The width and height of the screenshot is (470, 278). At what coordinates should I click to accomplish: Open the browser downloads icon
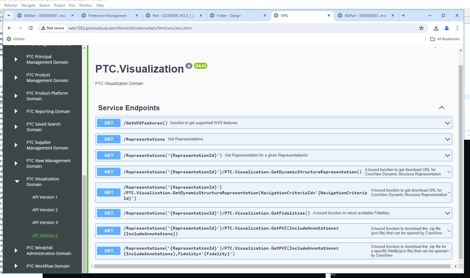click(x=436, y=28)
